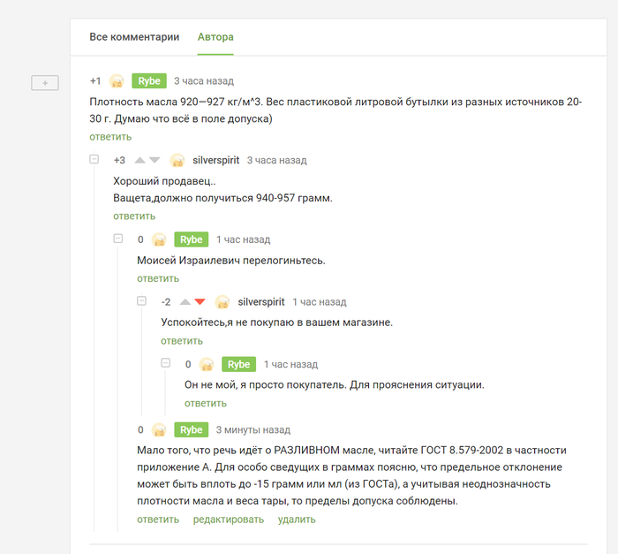Select the 'Автора' comments tab
The width and height of the screenshot is (618, 554).
pyautogui.click(x=215, y=37)
